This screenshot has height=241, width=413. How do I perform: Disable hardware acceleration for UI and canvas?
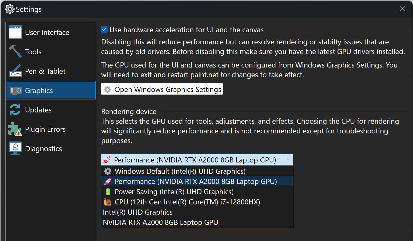(104, 29)
